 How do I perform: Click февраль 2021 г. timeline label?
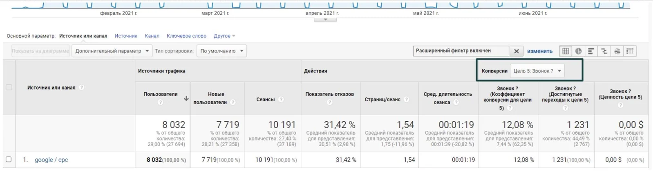pyautogui.click(x=119, y=13)
